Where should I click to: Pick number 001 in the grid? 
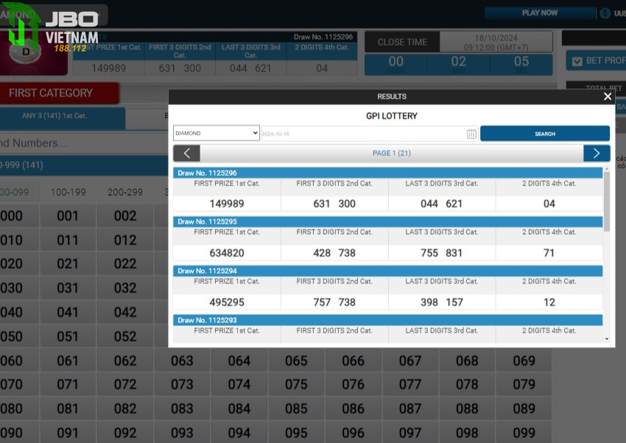coord(68,216)
